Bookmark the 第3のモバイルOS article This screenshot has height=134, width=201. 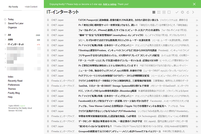click(x=48, y=126)
